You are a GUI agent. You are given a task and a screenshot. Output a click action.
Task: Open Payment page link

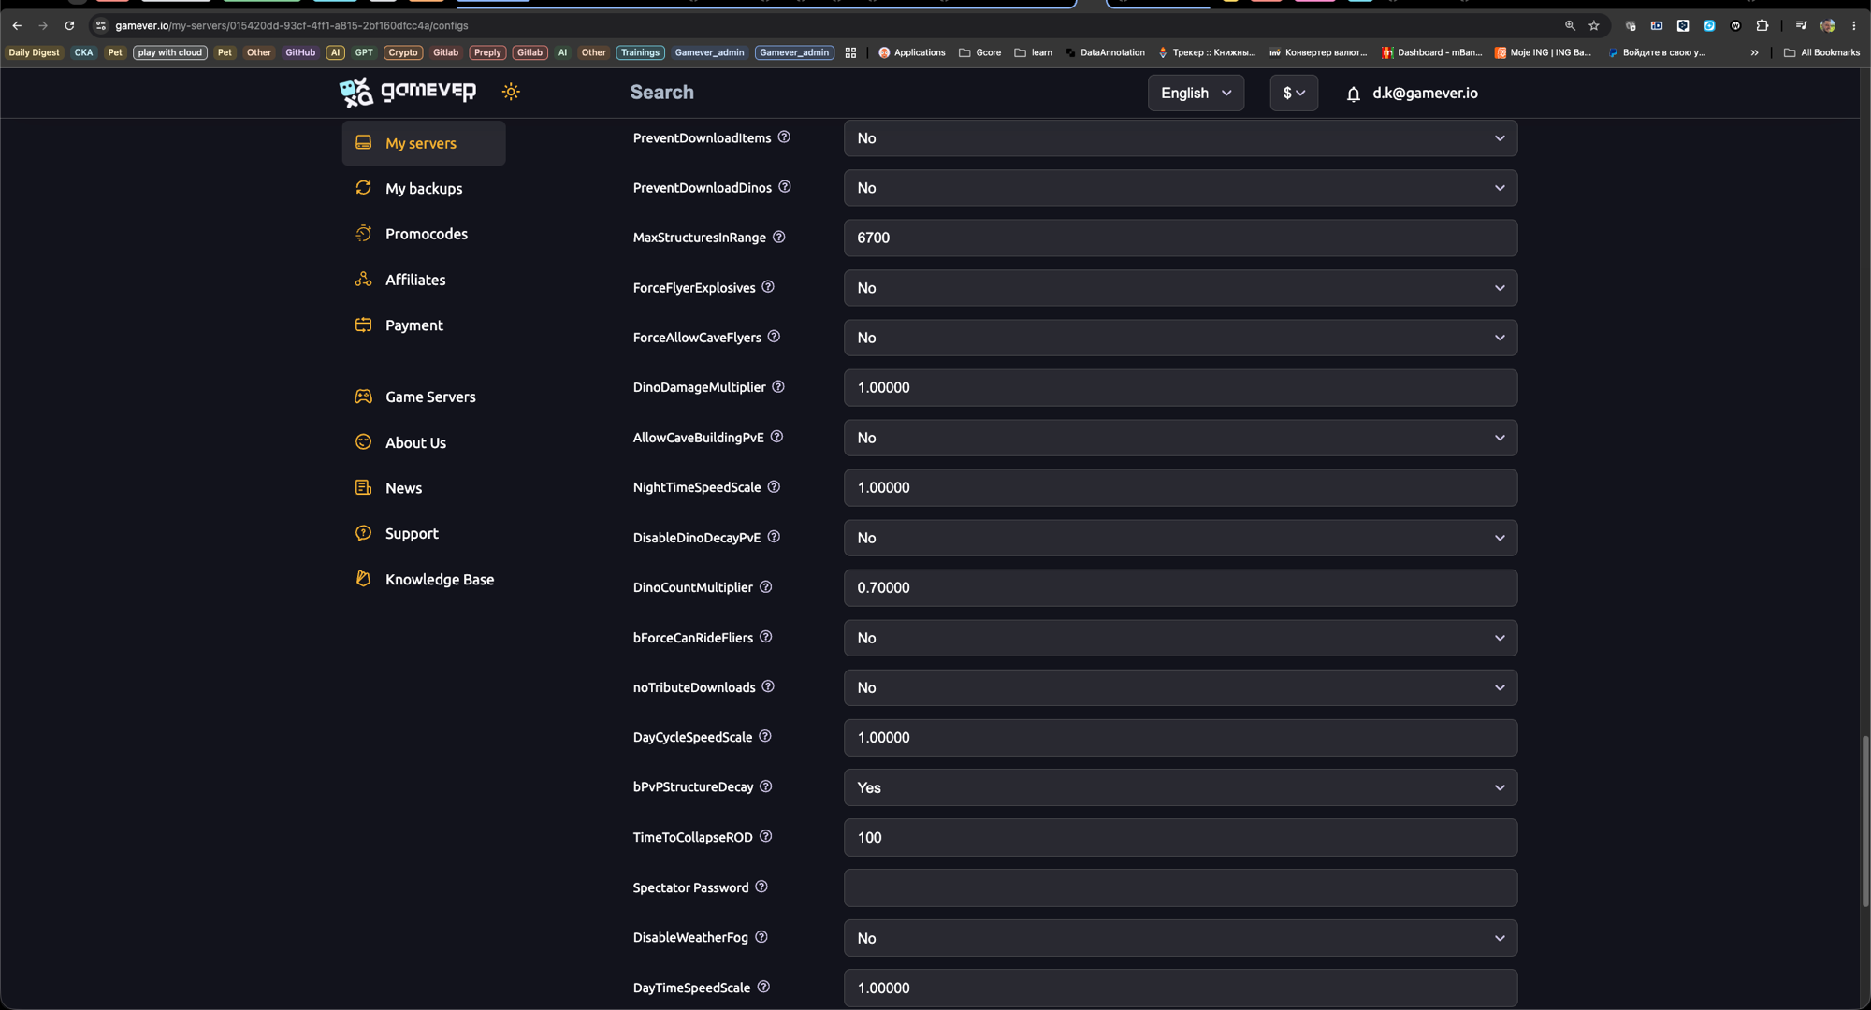point(413,325)
